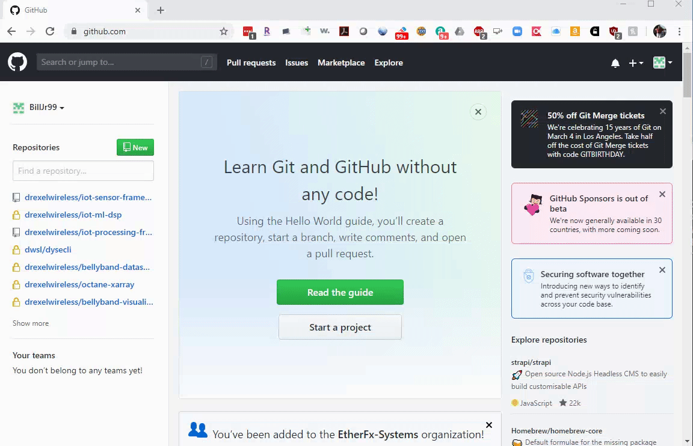693x446 pixels.
Task: Open the user avatar menu in header
Action: click(x=662, y=63)
